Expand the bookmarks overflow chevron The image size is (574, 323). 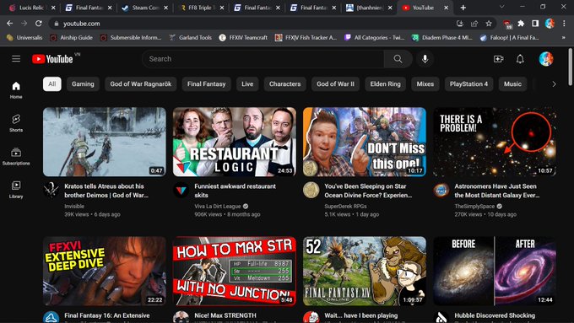(x=563, y=37)
